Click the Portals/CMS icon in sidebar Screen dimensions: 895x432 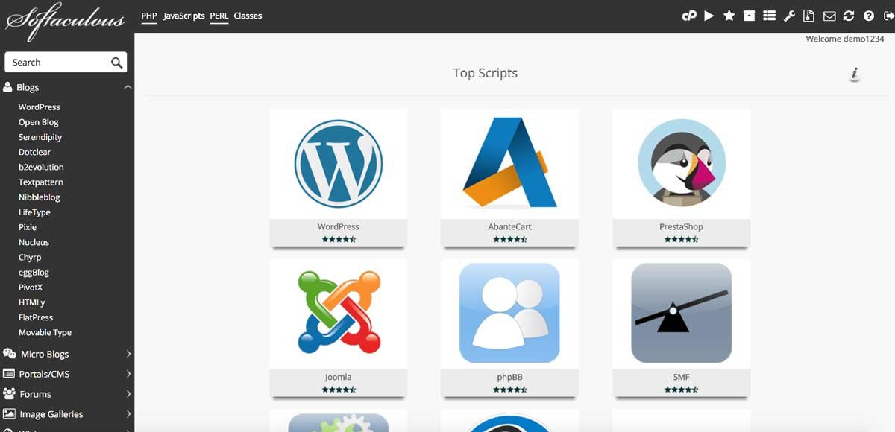[9, 374]
